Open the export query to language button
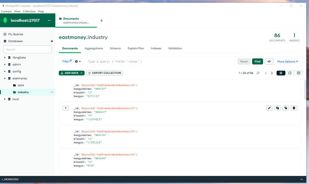 tap(269, 61)
